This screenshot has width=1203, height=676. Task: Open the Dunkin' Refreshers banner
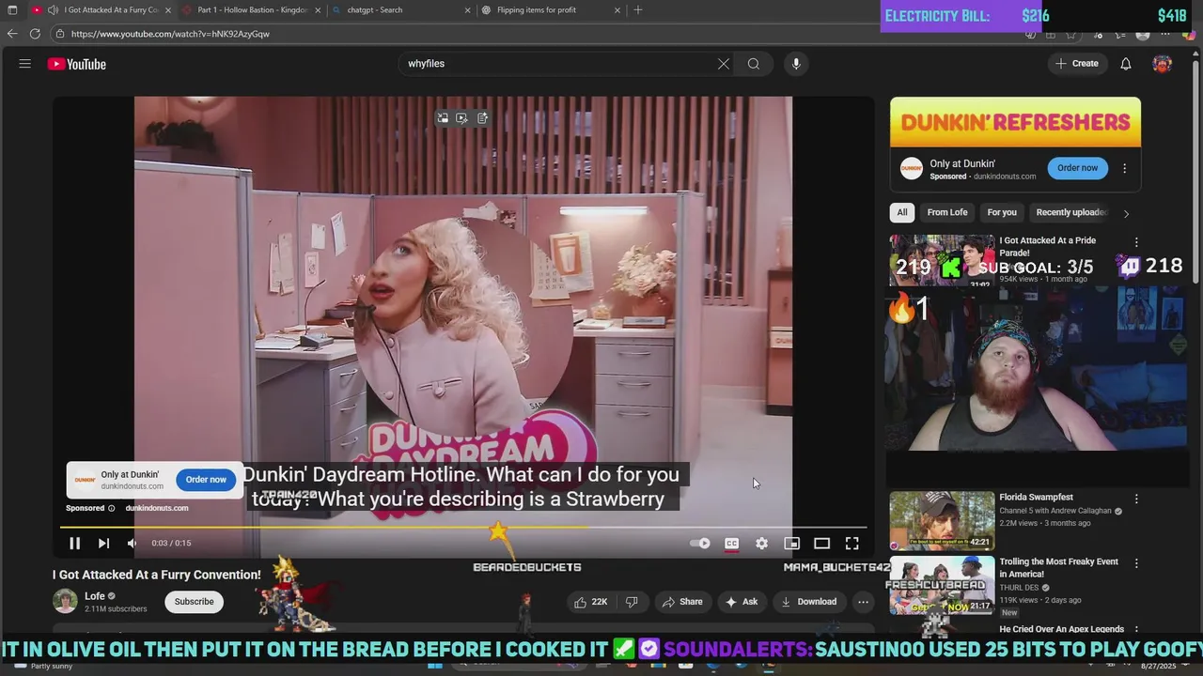[1015, 122]
